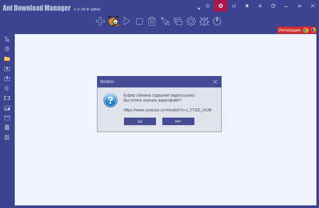Click the power button icon
The image size is (319, 208).
tap(217, 22)
